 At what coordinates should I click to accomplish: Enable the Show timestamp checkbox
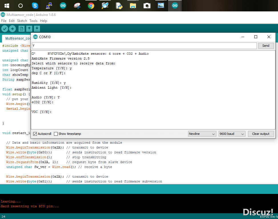[x=56, y=134]
